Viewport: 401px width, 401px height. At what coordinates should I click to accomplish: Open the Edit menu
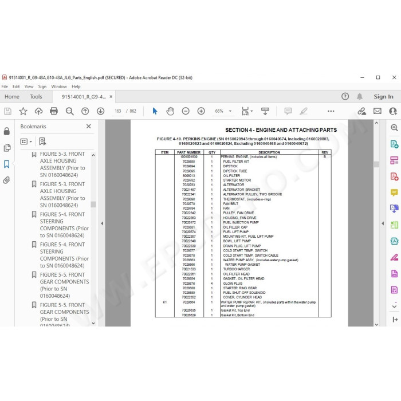[x=16, y=87]
